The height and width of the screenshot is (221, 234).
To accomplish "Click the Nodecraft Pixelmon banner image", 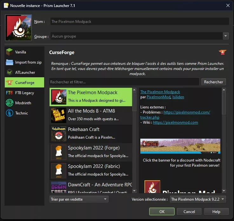I will [x=180, y=146].
